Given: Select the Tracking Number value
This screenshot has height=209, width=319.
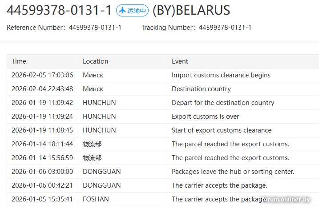Looking at the screenshot, I should (x=225, y=28).
